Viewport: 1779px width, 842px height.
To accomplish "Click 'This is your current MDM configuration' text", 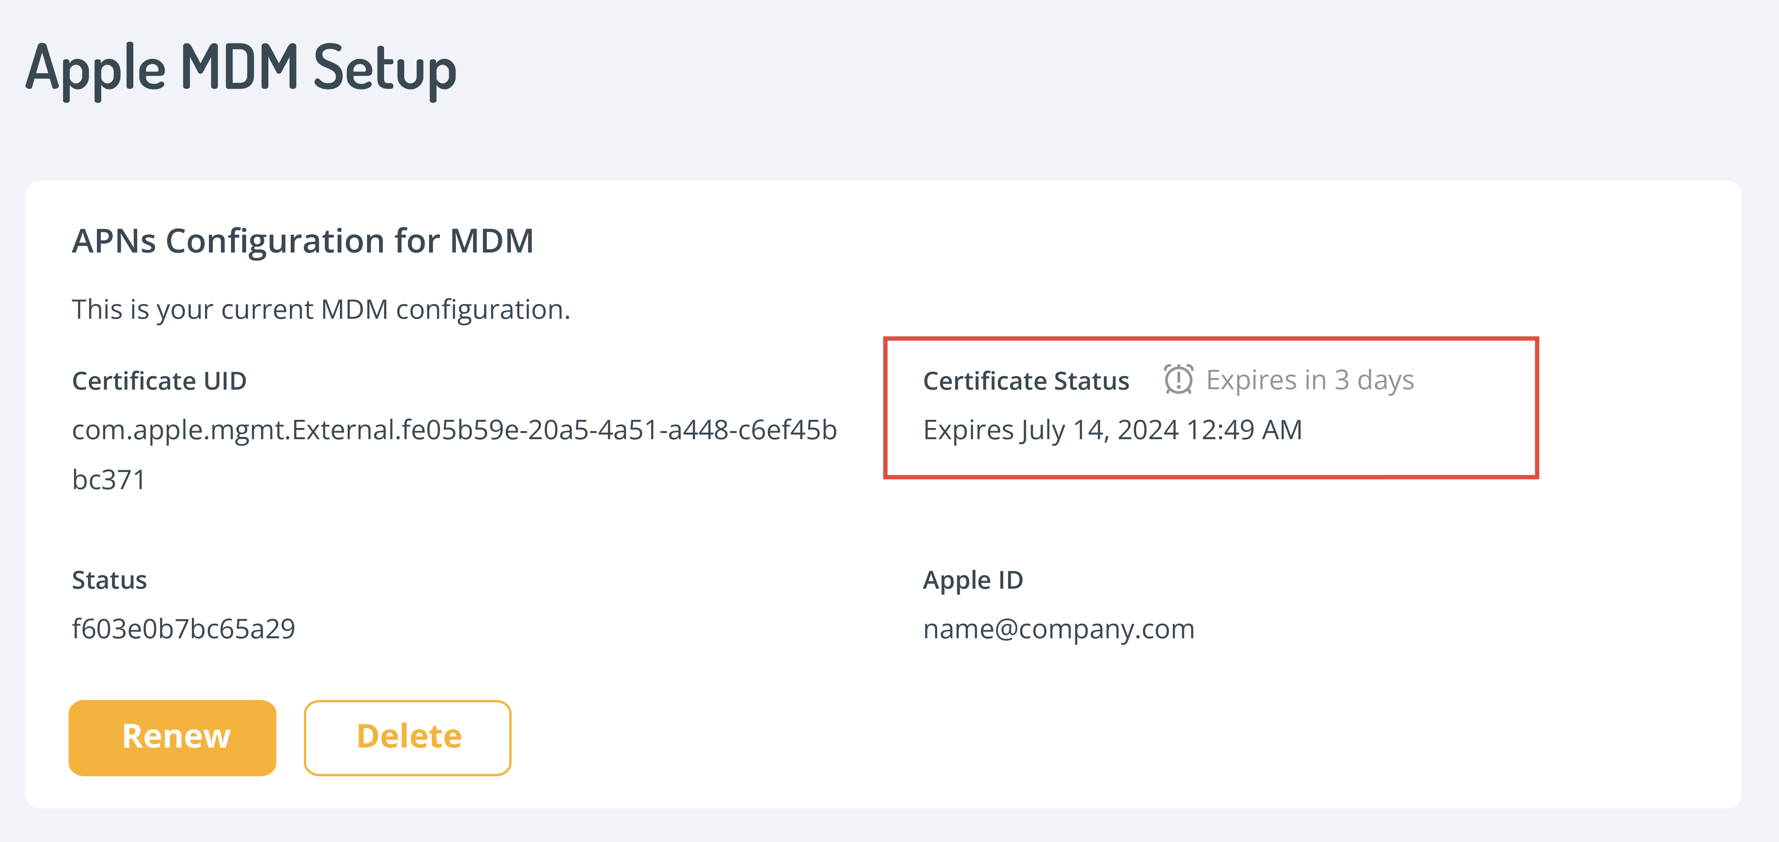I will (321, 309).
